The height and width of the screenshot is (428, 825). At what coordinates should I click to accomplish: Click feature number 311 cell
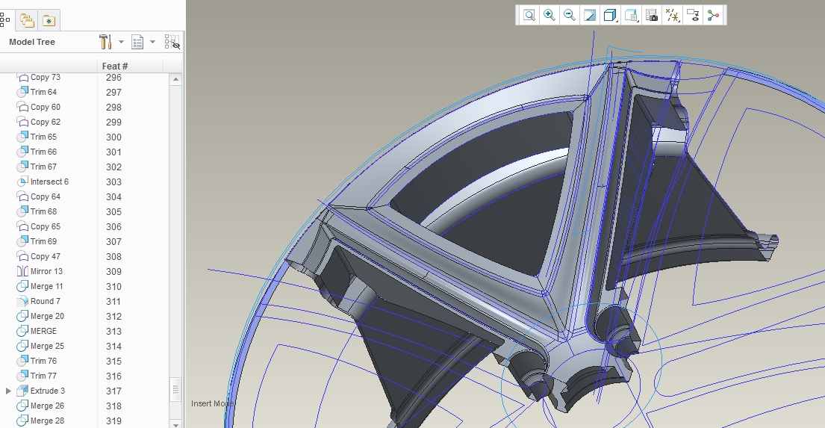[113, 301]
